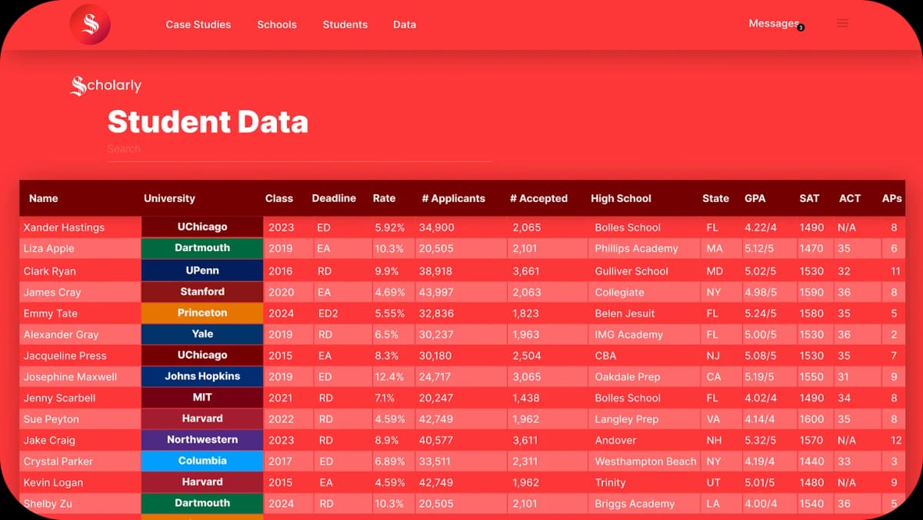Click the Class column header

[x=279, y=198]
